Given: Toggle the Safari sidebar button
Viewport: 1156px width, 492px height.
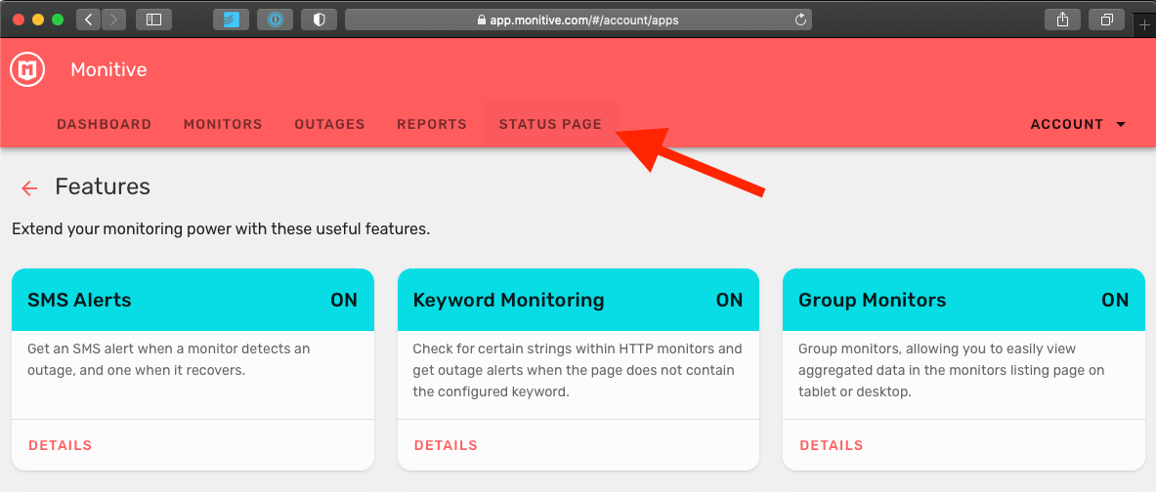Looking at the screenshot, I should (x=154, y=20).
